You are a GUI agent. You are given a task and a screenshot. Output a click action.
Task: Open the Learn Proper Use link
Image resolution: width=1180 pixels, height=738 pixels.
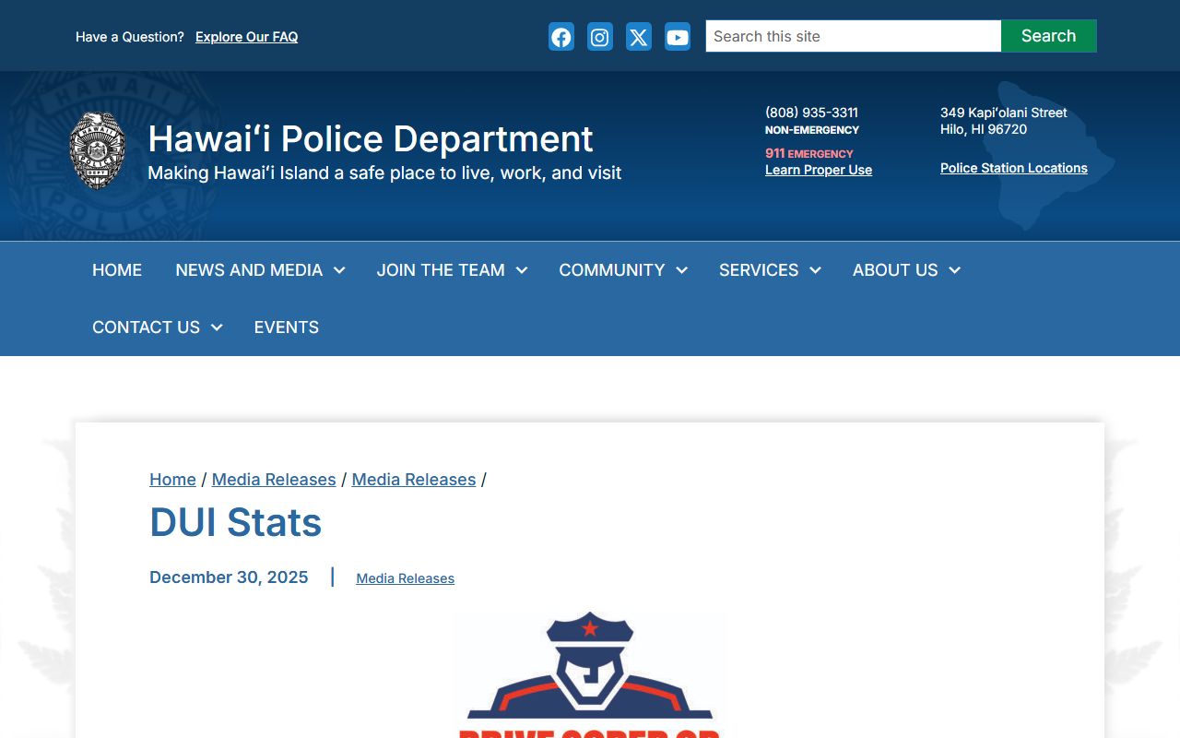pyautogui.click(x=819, y=170)
